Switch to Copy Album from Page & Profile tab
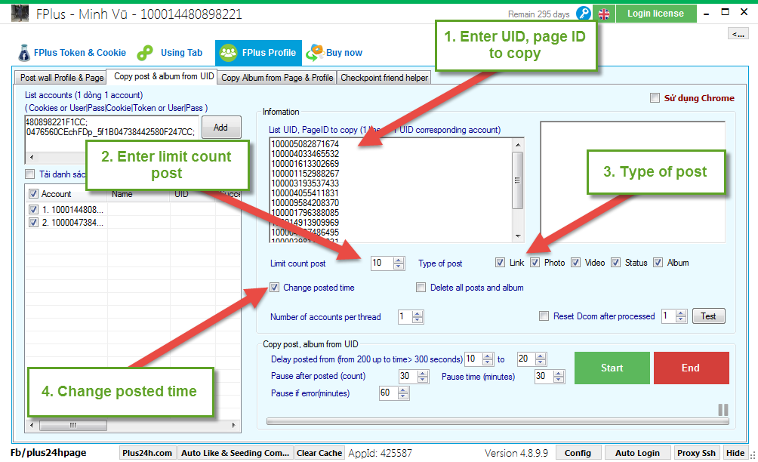 coord(277,77)
